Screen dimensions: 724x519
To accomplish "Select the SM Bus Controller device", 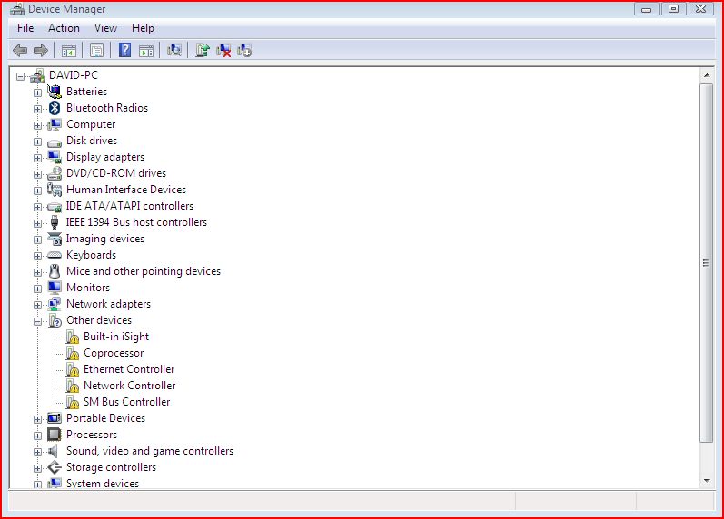I will tap(126, 402).
